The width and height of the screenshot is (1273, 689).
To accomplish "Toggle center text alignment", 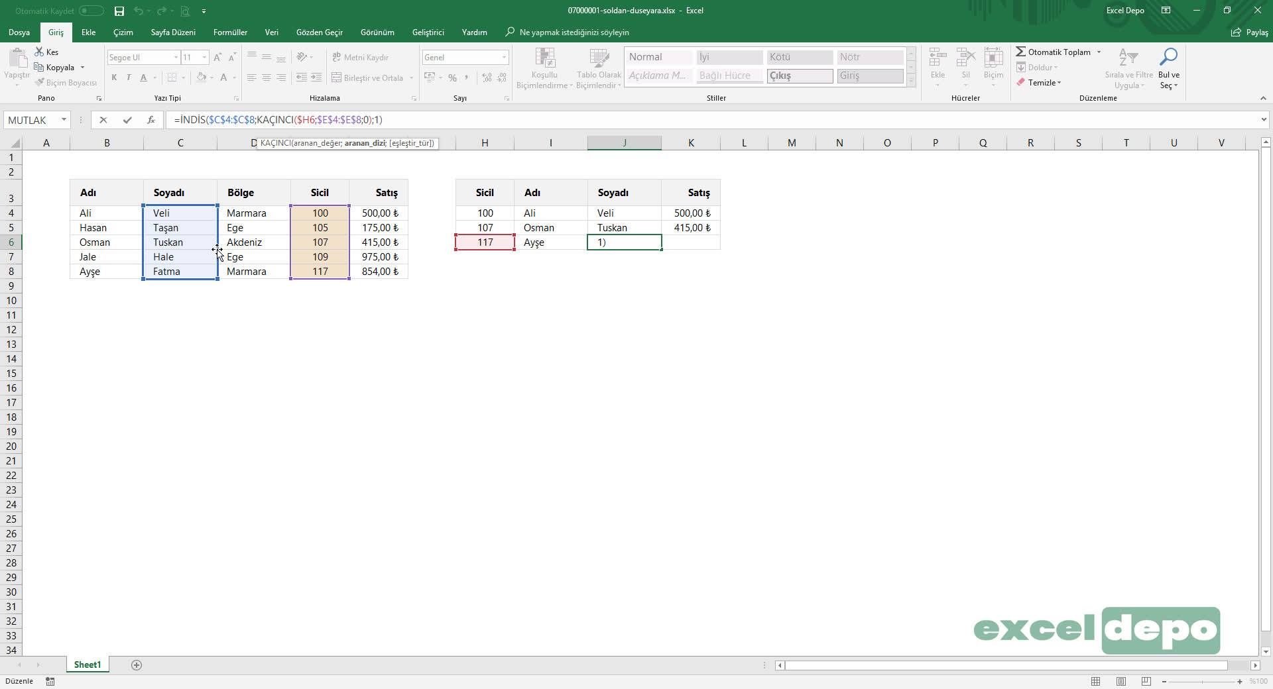I will 266,78.
